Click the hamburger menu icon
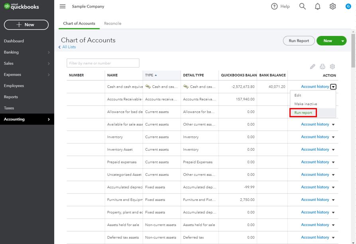 [63, 6]
